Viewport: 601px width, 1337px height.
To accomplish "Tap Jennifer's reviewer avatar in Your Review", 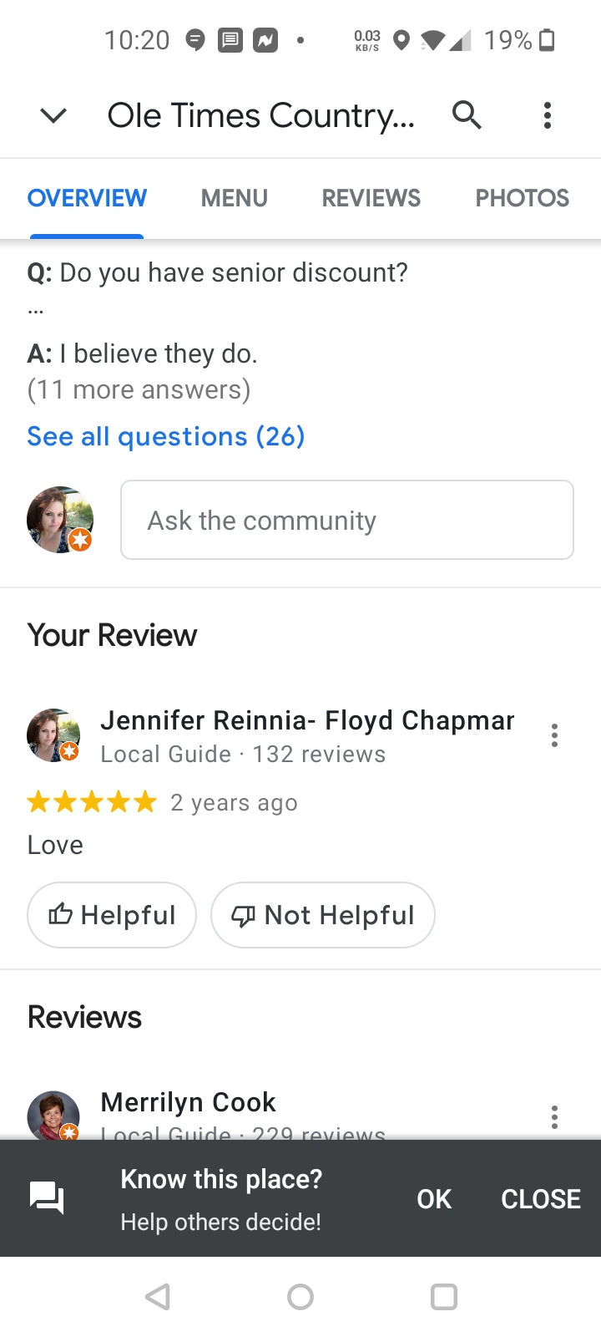I will pyautogui.click(x=53, y=735).
